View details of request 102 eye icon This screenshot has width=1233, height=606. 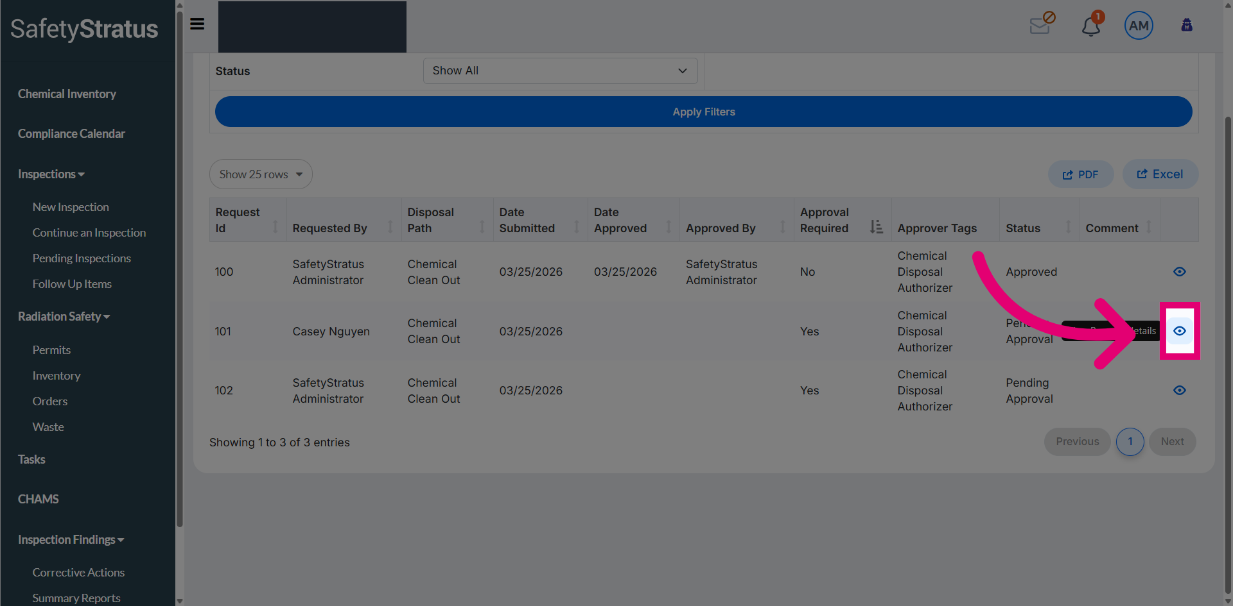pyautogui.click(x=1180, y=391)
